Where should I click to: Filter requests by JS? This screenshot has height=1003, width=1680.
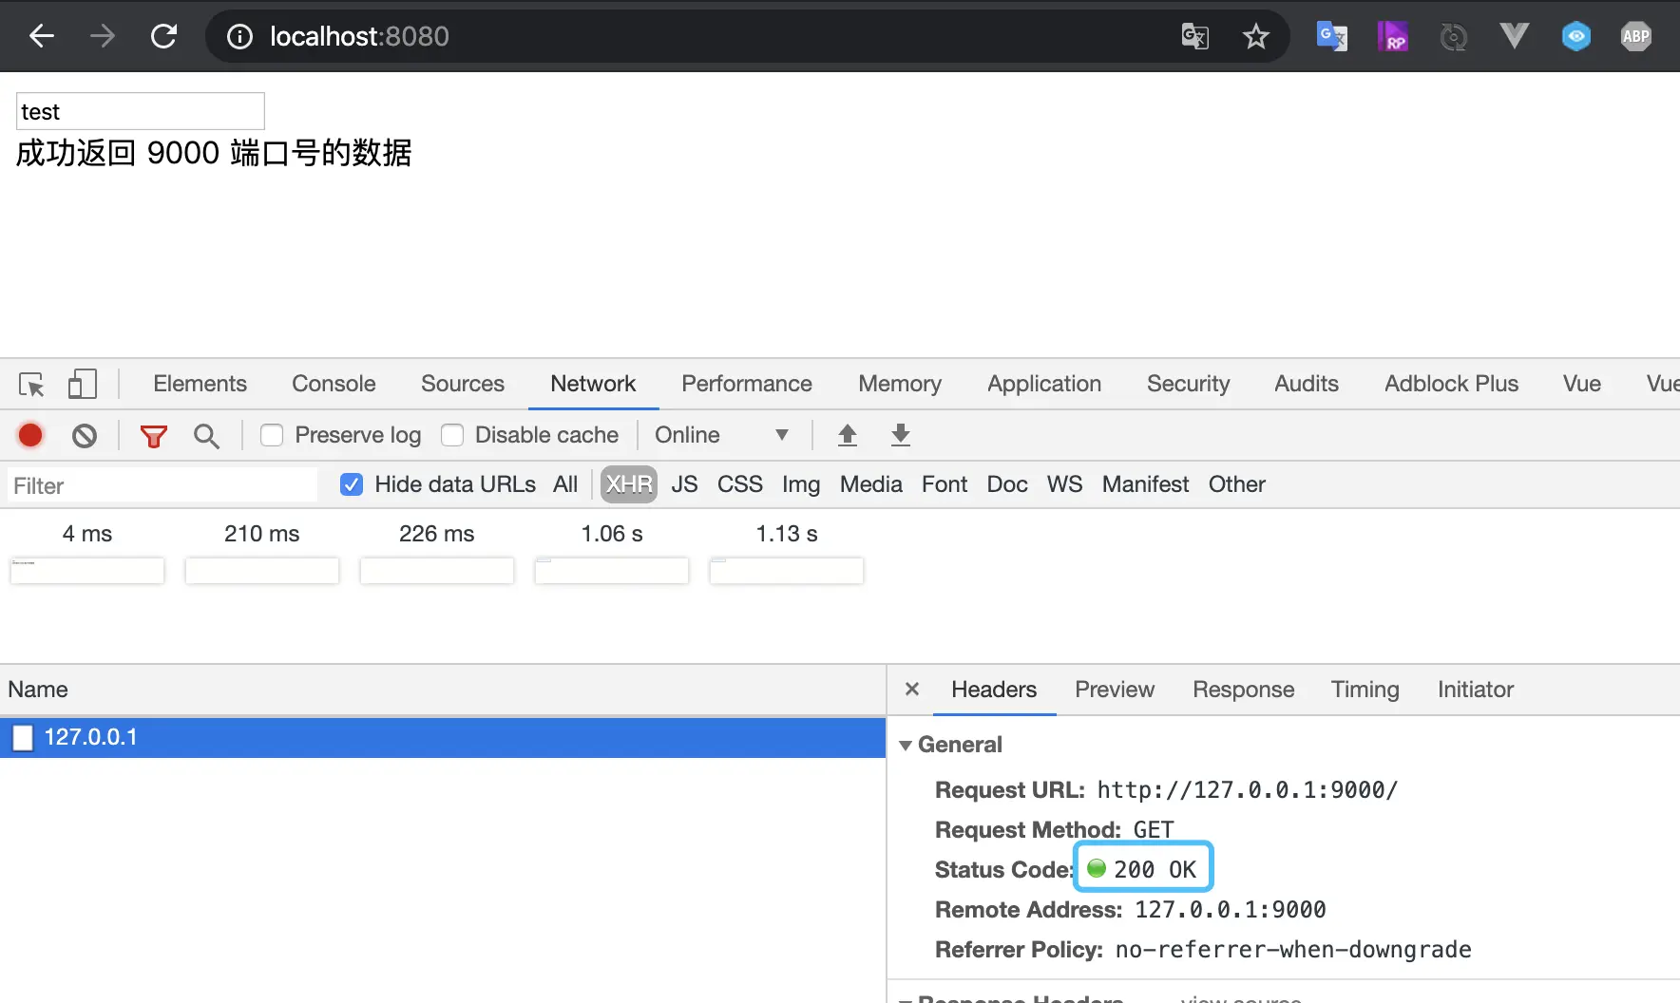(684, 484)
